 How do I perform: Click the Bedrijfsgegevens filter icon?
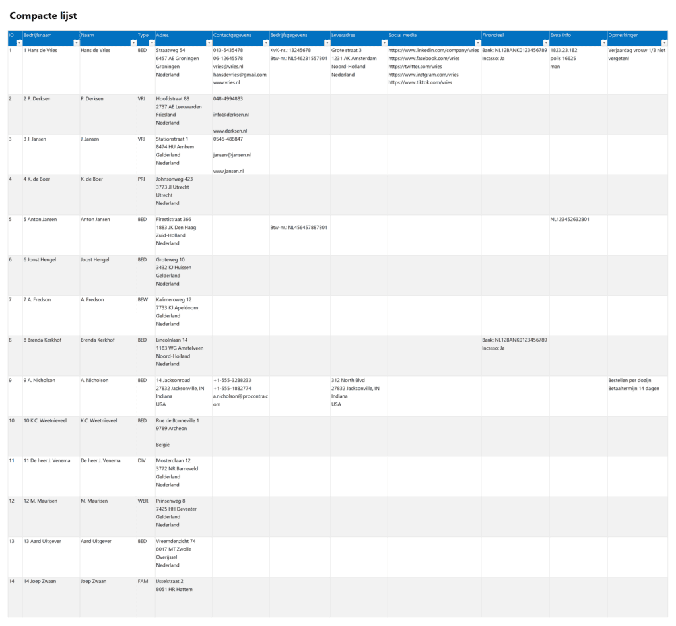point(327,42)
